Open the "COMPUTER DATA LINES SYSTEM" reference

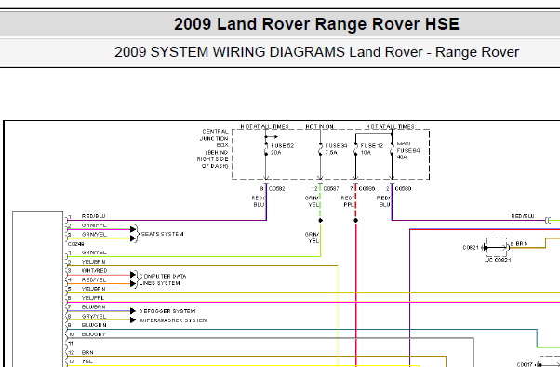tap(163, 279)
